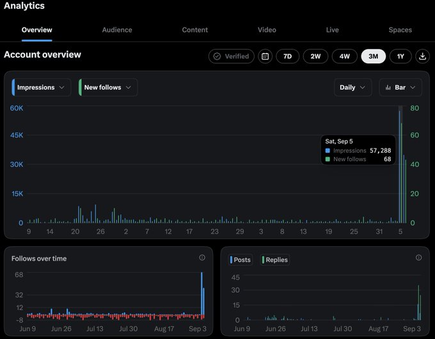The width and height of the screenshot is (435, 339).
Task: Click the 57,288 impressions value in tooltip
Action: [x=381, y=151]
